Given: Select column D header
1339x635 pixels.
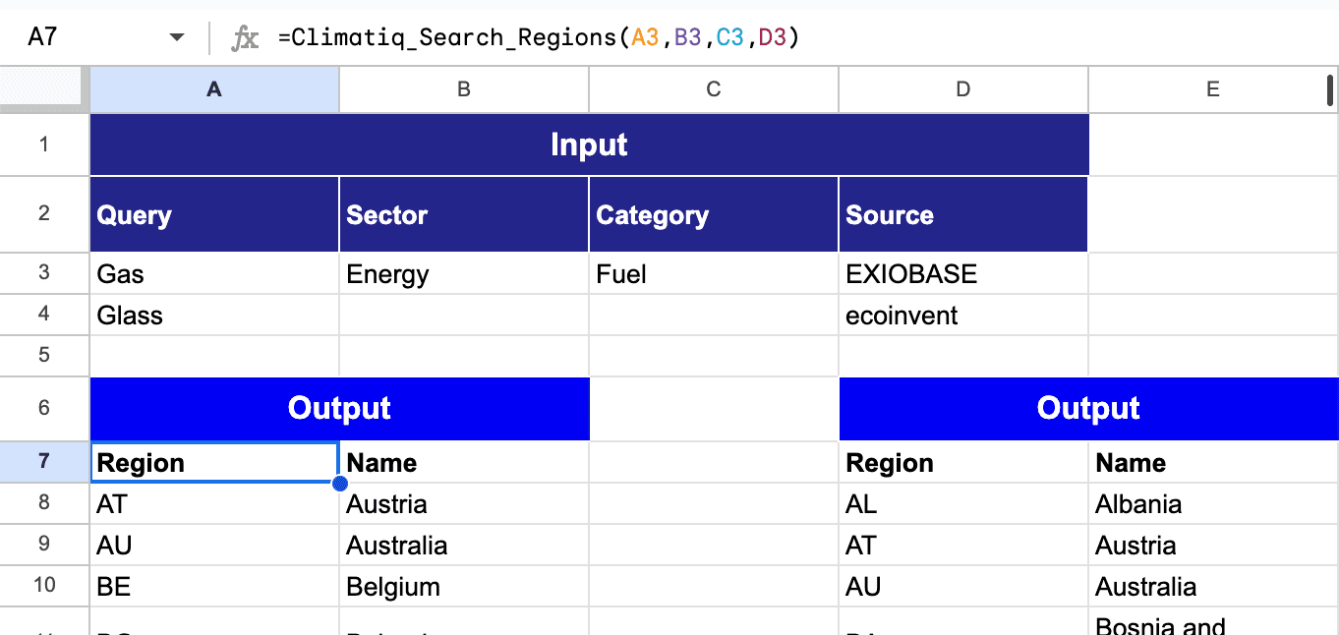Looking at the screenshot, I should pyautogui.click(x=961, y=89).
